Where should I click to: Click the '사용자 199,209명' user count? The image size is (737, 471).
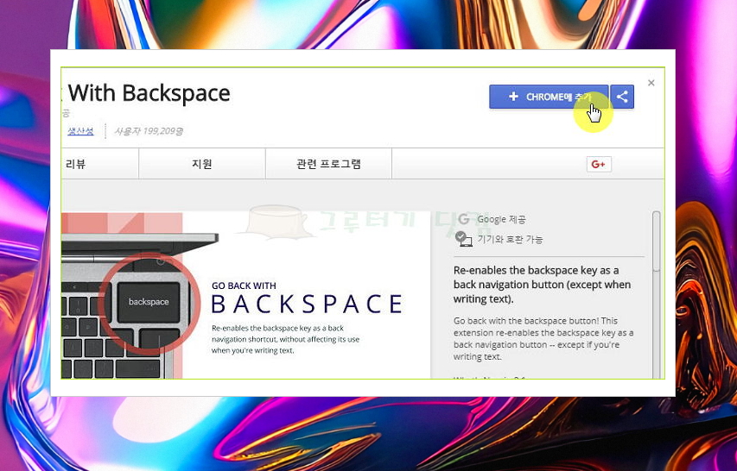[x=149, y=131]
